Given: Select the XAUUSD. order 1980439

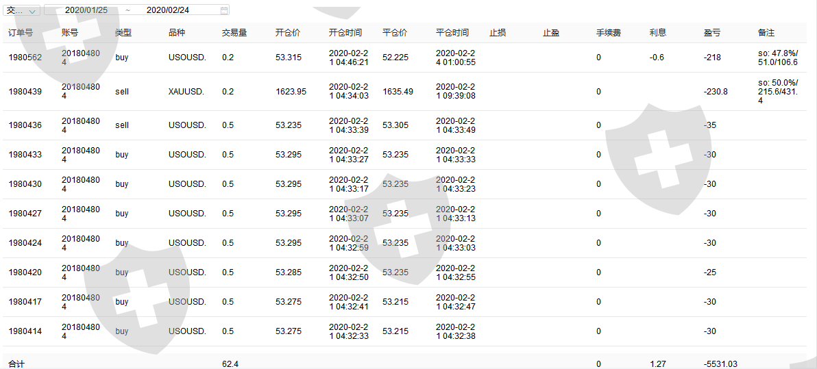Looking at the screenshot, I should tap(25, 92).
